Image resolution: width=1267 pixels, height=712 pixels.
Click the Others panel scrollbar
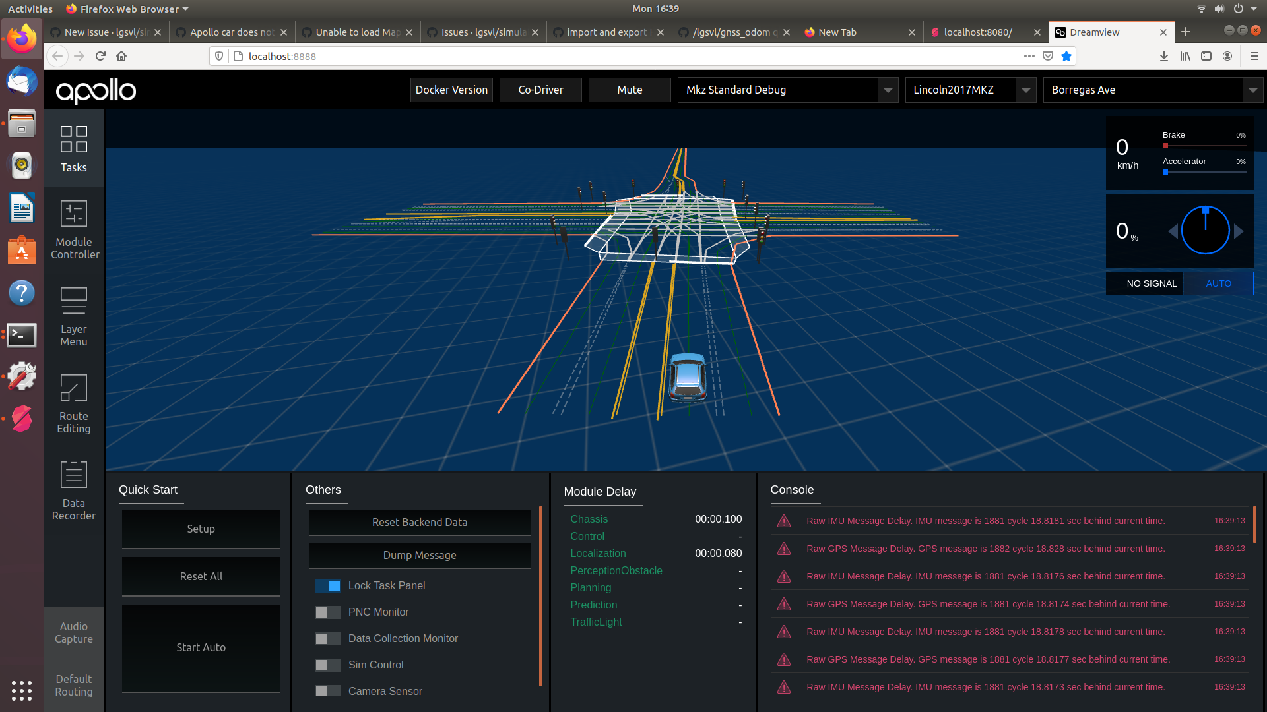(x=540, y=596)
